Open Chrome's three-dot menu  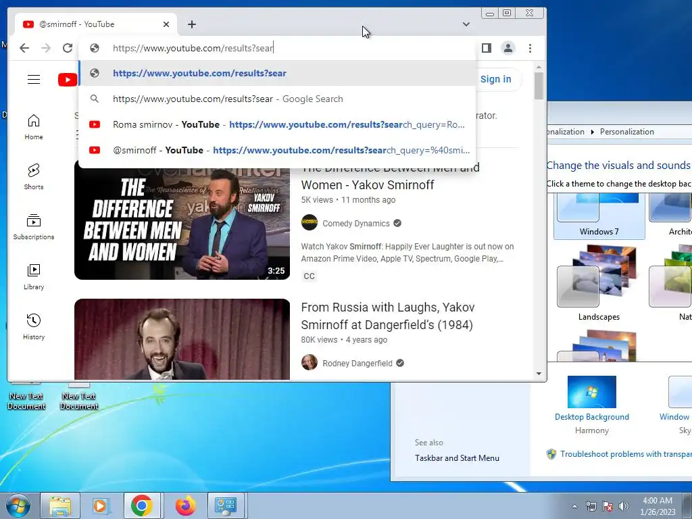click(x=530, y=48)
